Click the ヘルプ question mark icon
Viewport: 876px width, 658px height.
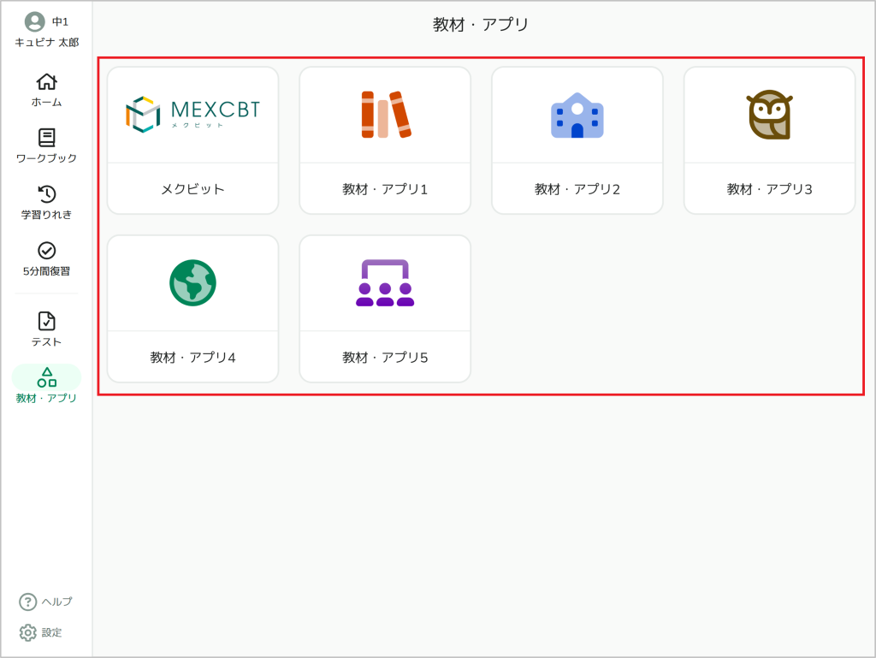27,602
